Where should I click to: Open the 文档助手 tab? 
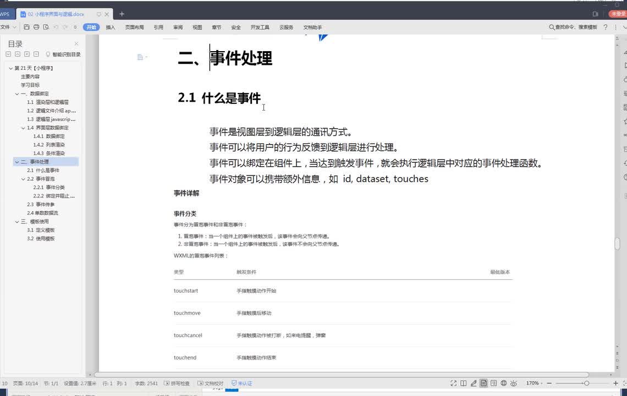312,27
